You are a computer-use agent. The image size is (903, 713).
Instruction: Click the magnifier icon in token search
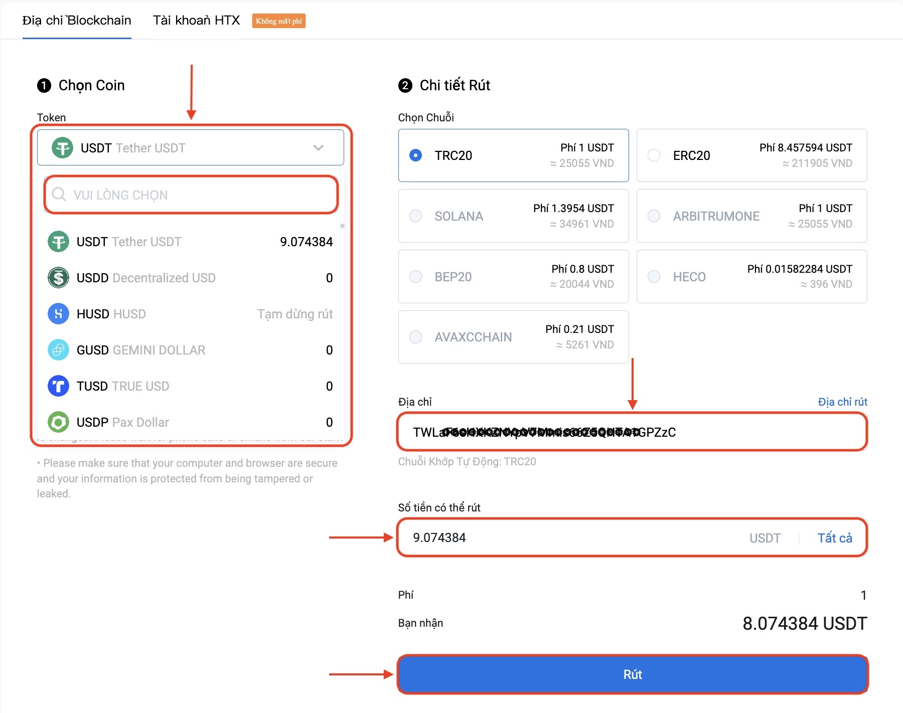(x=59, y=195)
